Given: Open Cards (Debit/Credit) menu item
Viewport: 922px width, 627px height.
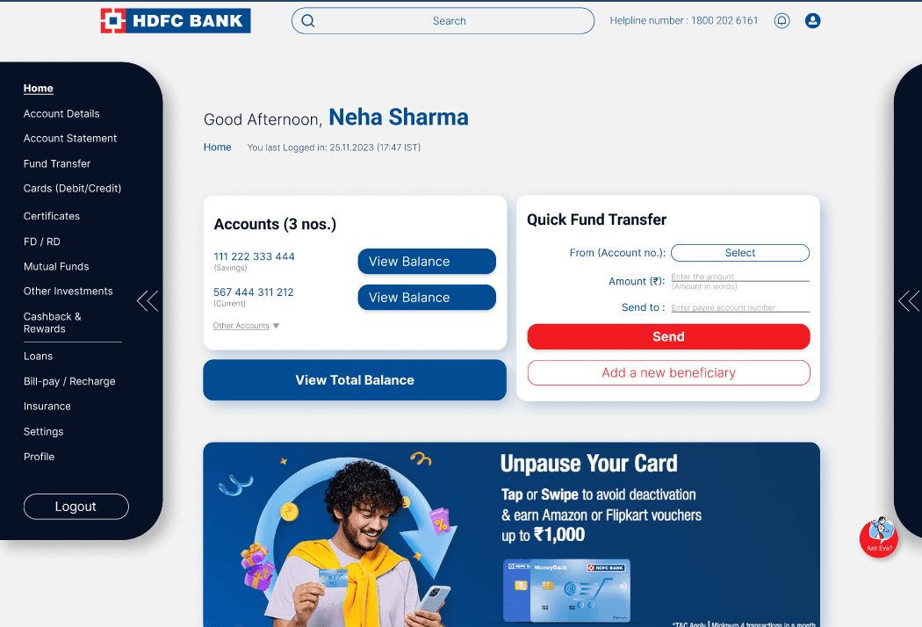Looking at the screenshot, I should coord(72,188).
